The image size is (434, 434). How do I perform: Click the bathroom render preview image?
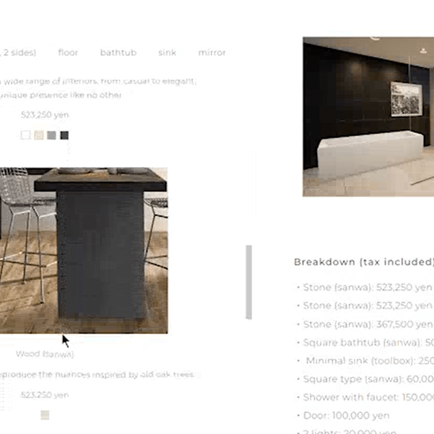point(368,116)
